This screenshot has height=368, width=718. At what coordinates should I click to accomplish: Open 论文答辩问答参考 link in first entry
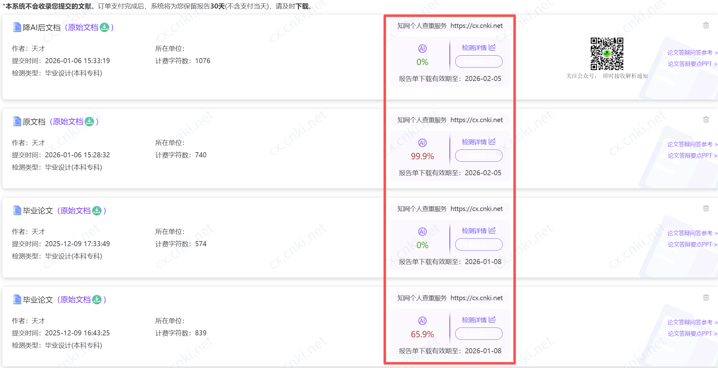coord(690,52)
